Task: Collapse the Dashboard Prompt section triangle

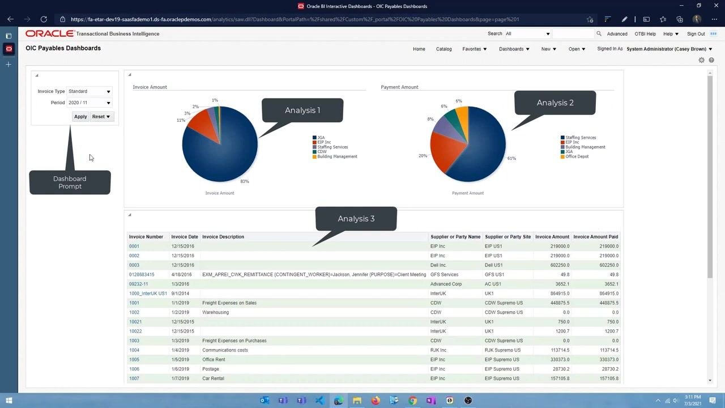Action: coord(36,75)
